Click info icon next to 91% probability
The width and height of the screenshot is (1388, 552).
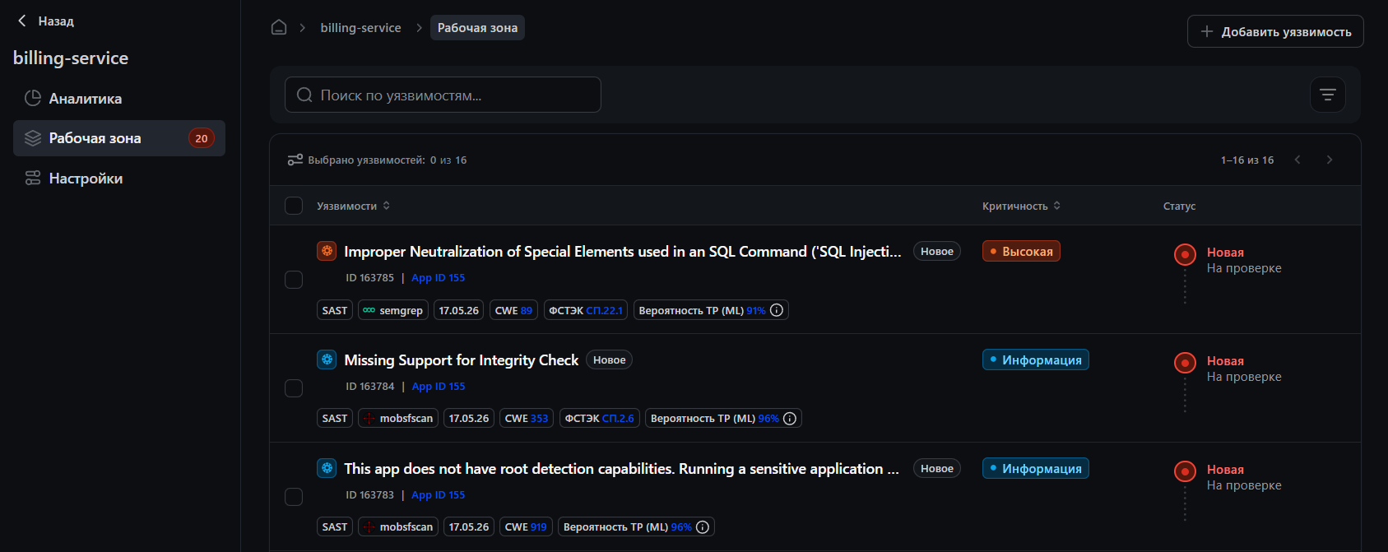[x=776, y=310]
